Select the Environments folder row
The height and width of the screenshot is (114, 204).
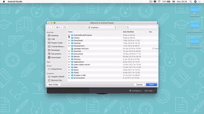click(x=113, y=78)
